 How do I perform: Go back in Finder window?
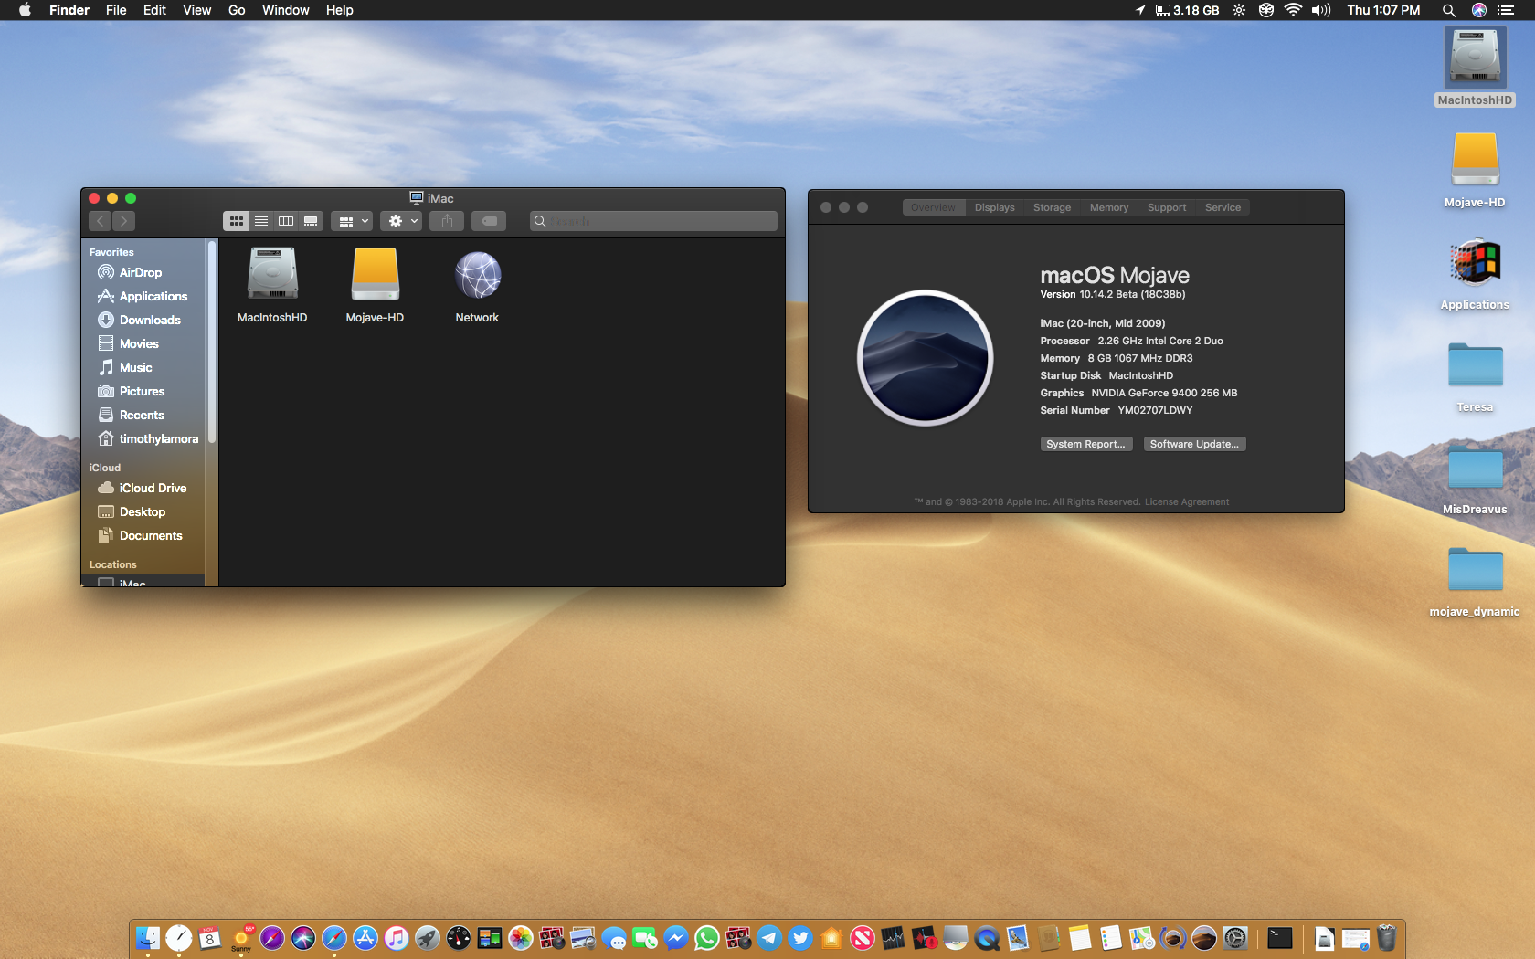point(101,221)
